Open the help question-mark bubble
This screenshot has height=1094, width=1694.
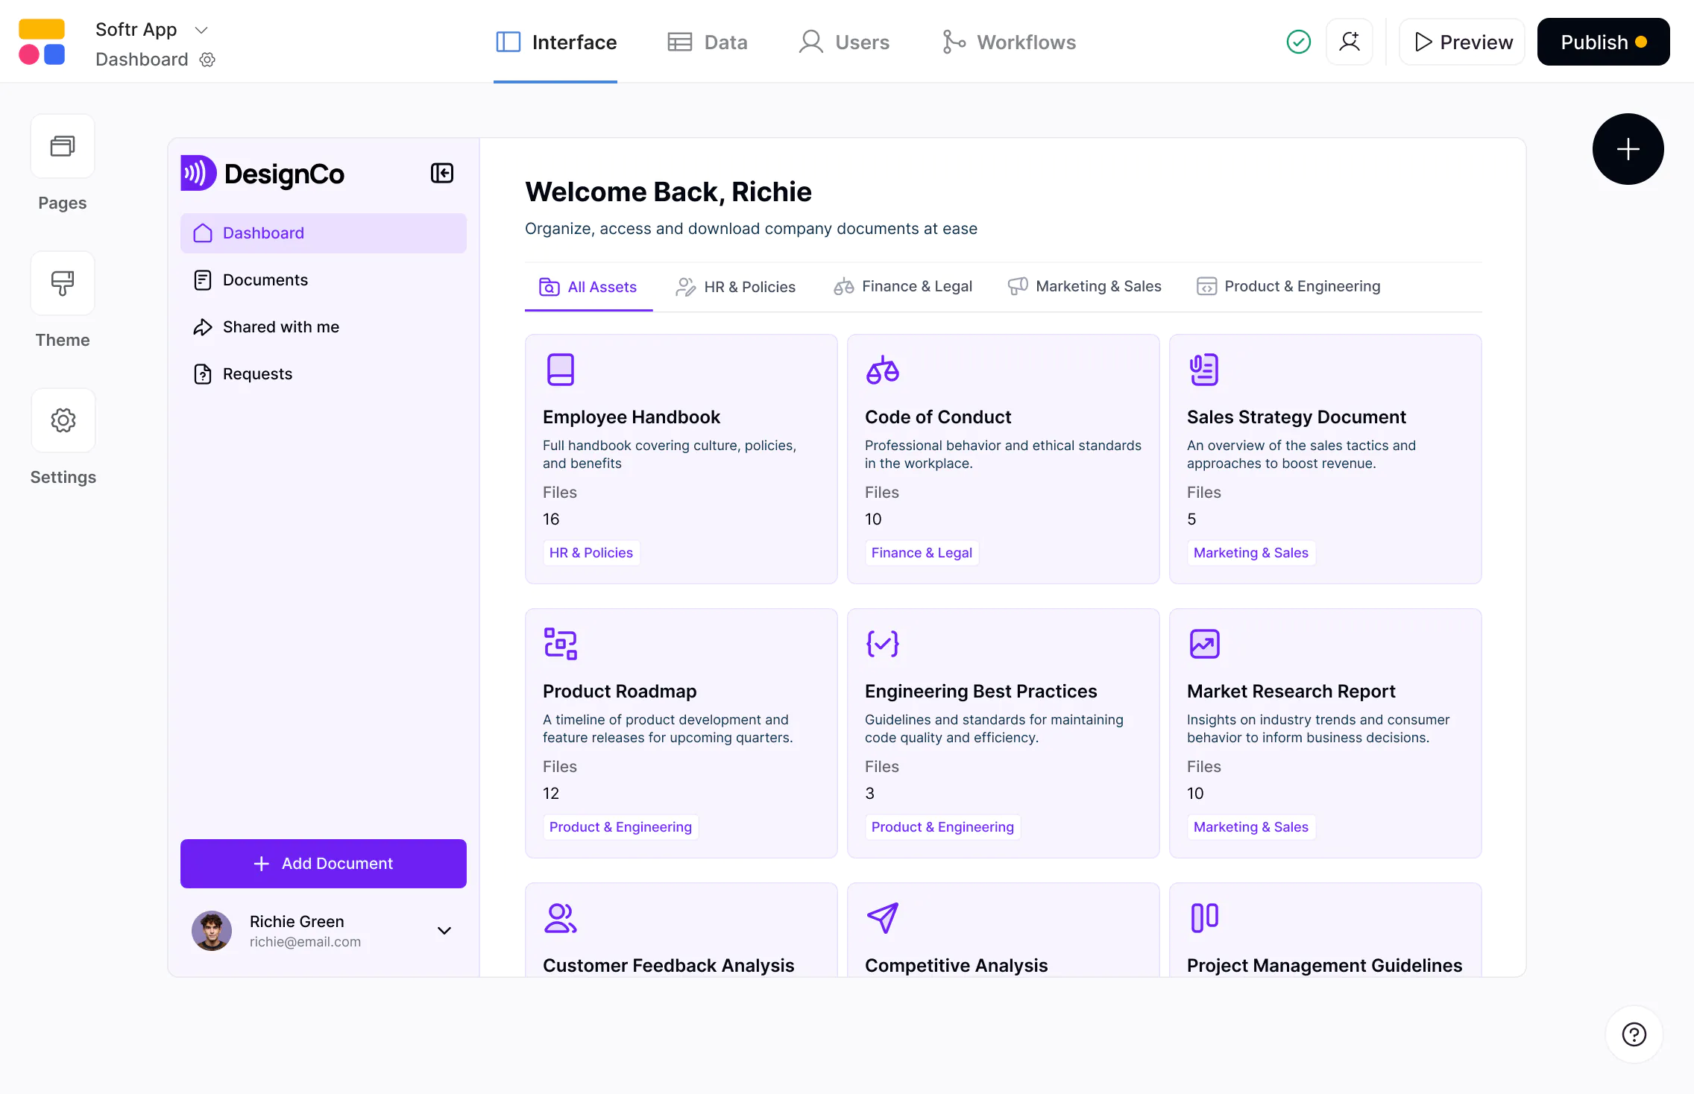click(1633, 1034)
